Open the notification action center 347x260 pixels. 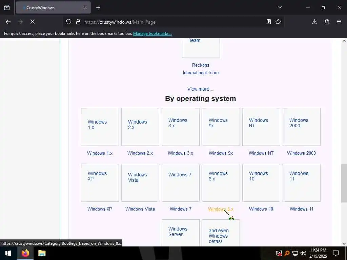[336, 253]
